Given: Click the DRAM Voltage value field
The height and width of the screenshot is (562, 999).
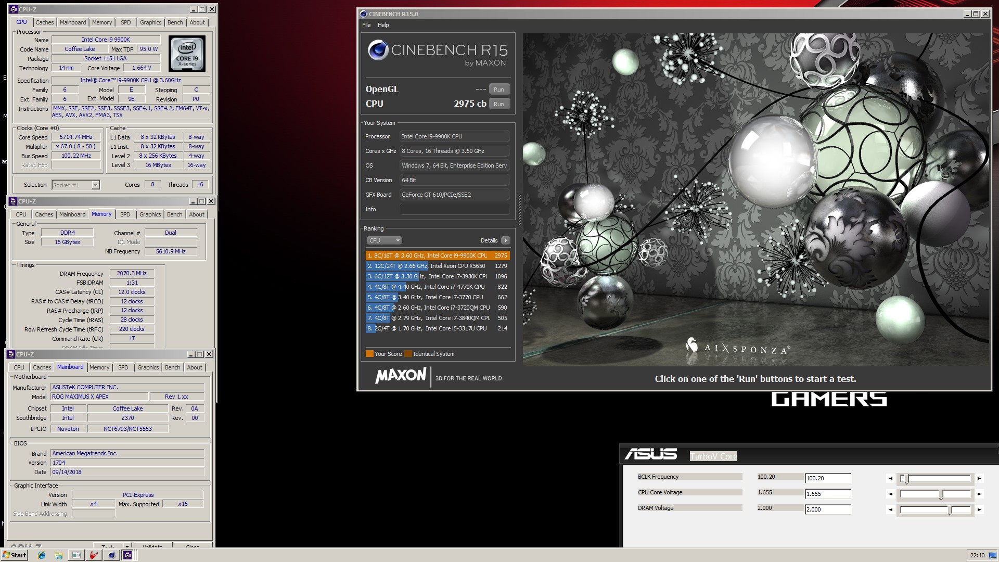Looking at the screenshot, I should (x=828, y=509).
